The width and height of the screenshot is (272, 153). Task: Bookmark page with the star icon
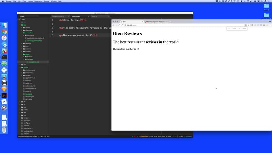point(249,25)
